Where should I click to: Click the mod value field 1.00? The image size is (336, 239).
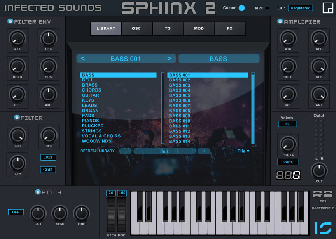tap(122, 193)
